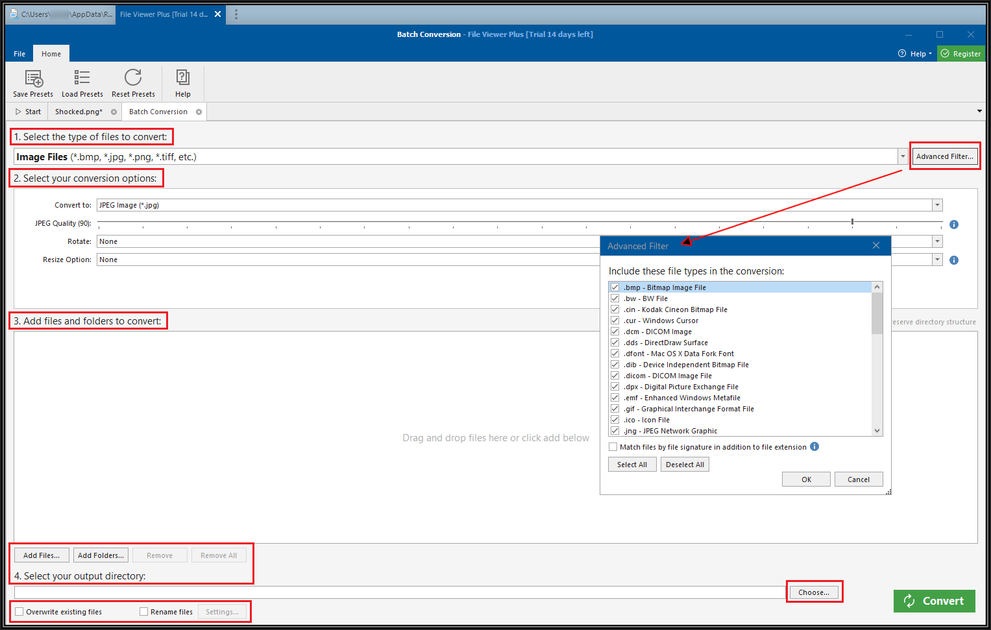Close the Advanced Filter dialog
991x630 pixels.
click(x=876, y=245)
